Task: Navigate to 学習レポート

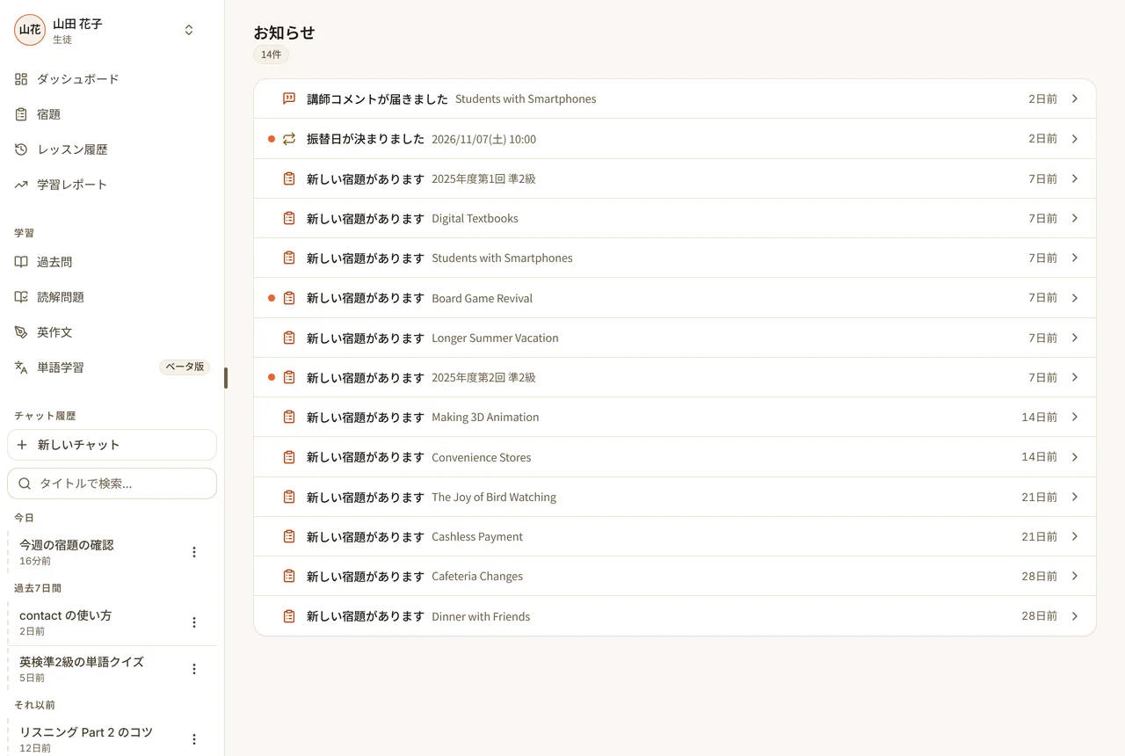Action: (112, 185)
